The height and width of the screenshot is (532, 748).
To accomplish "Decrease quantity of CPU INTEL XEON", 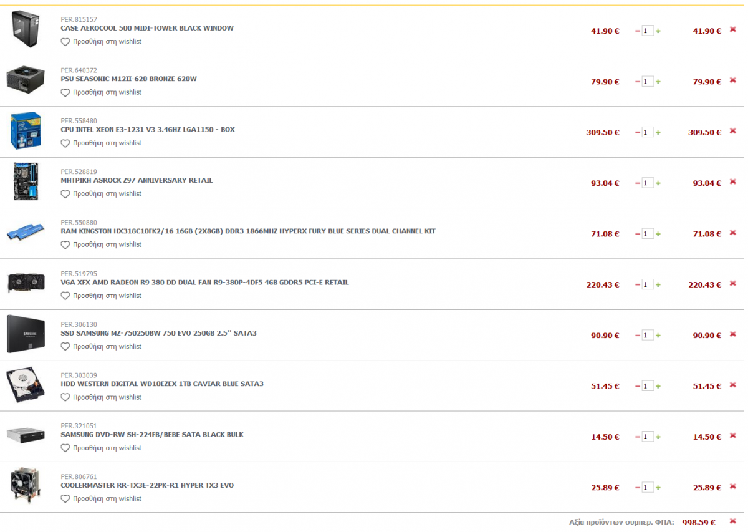I will 638,132.
